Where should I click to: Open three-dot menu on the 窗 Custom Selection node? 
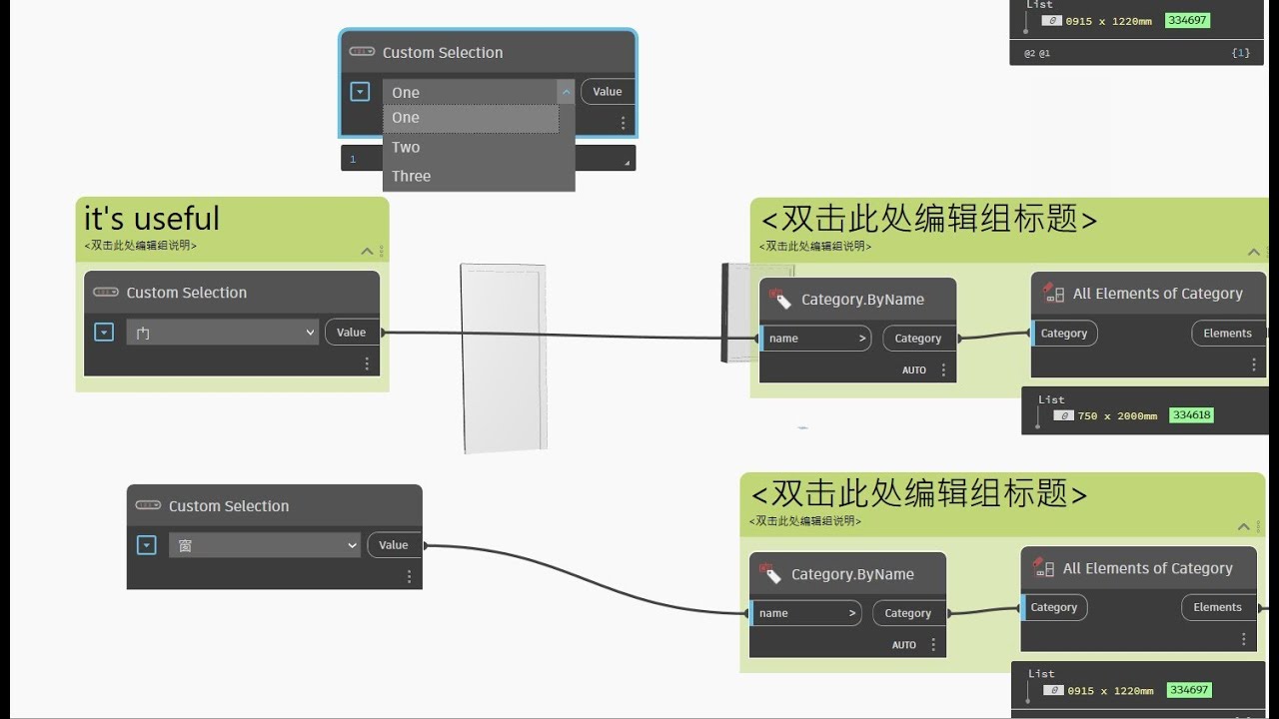tap(409, 576)
